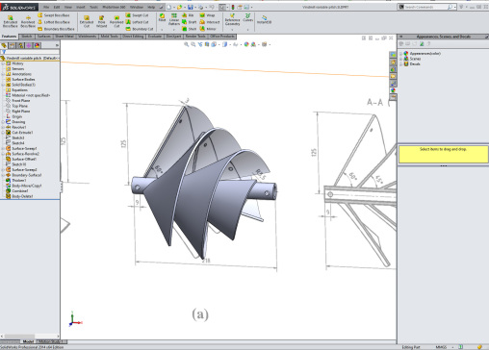
Task: Open Reference Geometry tool
Action: (x=232, y=19)
